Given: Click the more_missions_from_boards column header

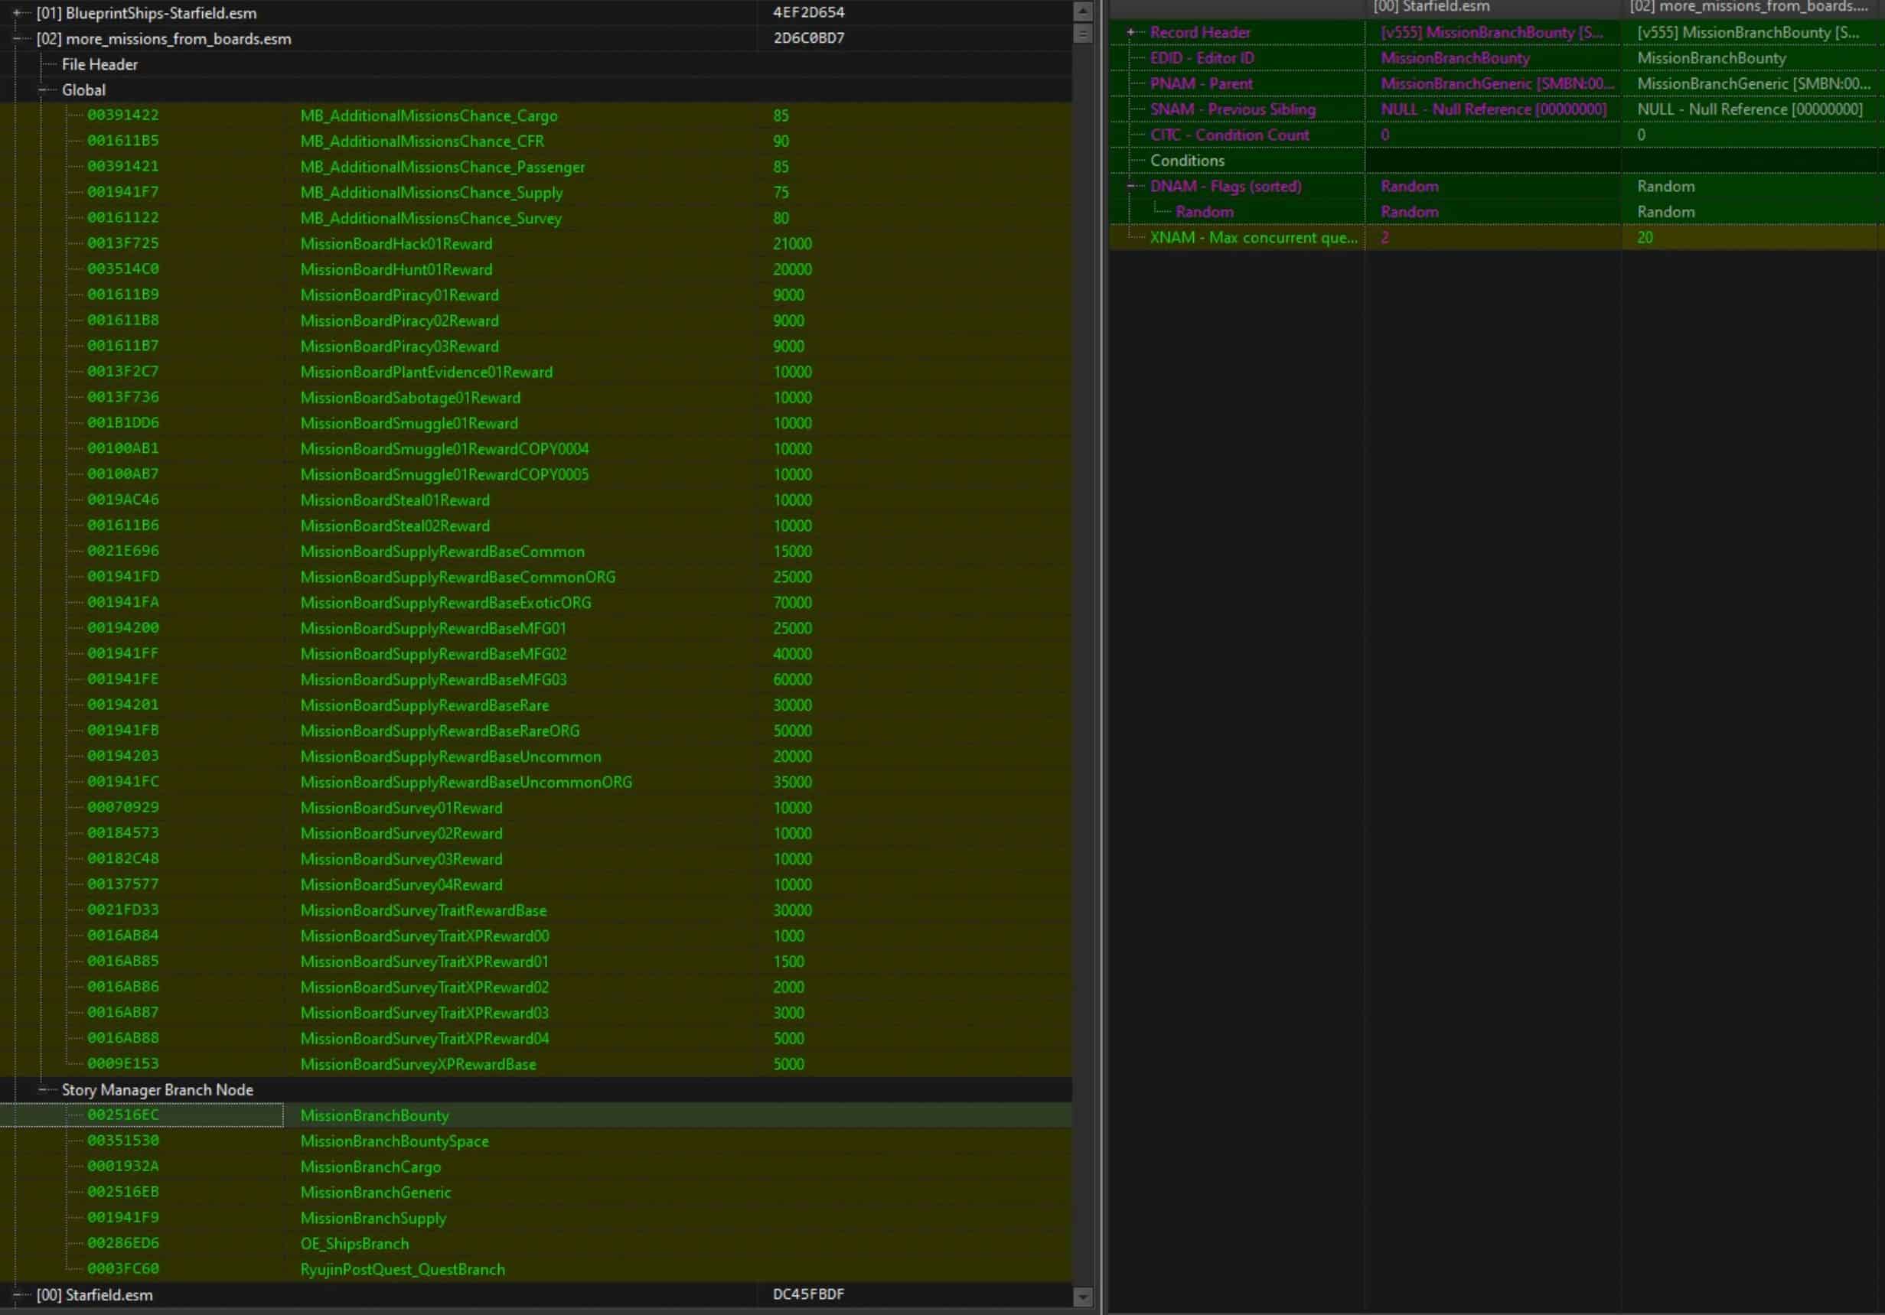Looking at the screenshot, I should click(1749, 8).
